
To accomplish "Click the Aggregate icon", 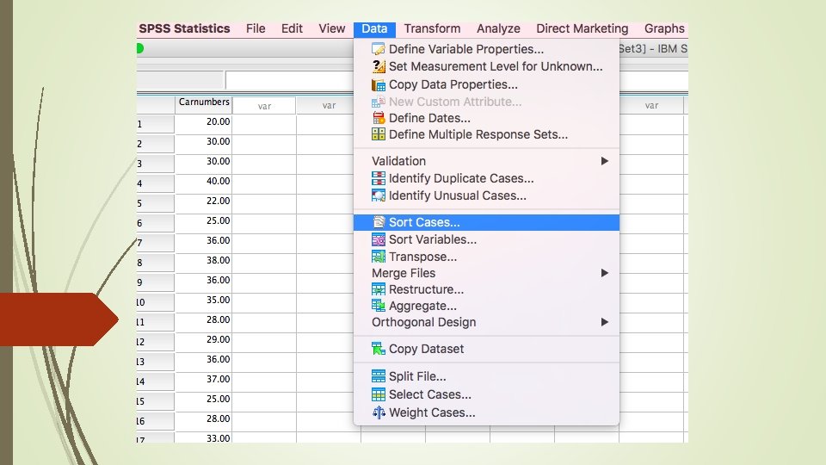I will (x=379, y=306).
